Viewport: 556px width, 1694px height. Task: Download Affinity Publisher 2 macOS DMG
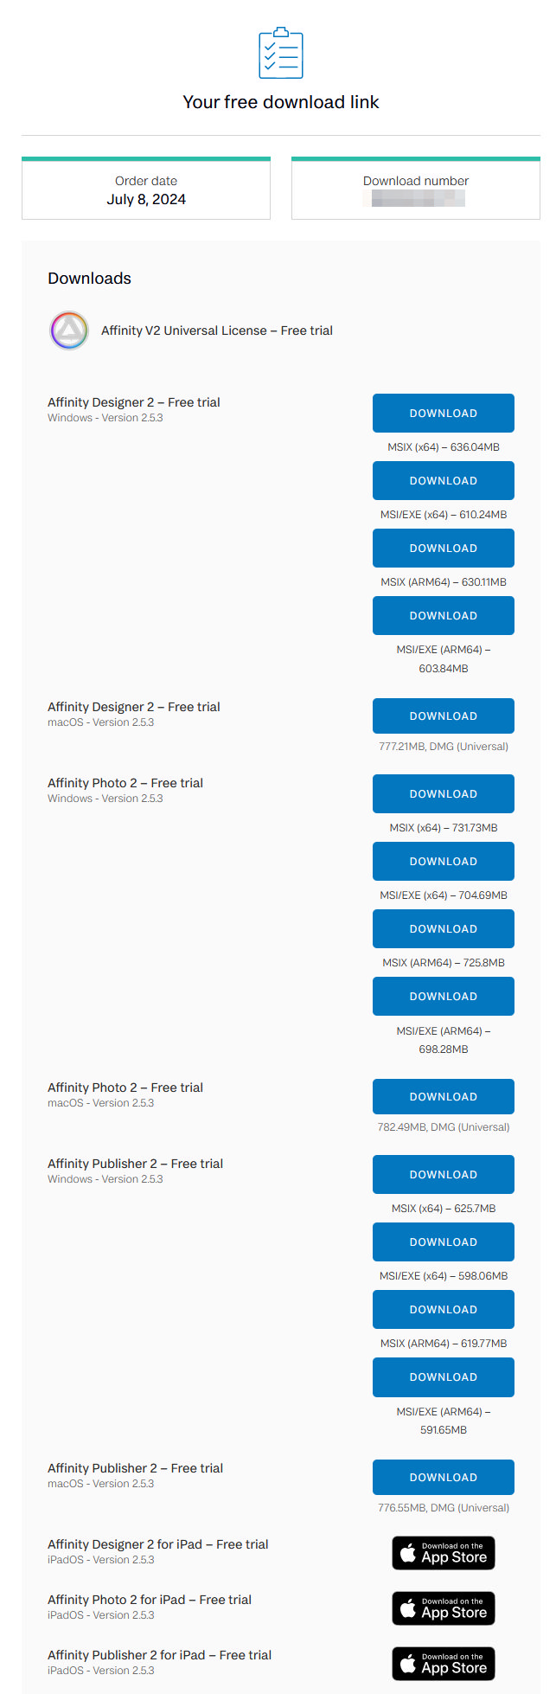tap(444, 1478)
